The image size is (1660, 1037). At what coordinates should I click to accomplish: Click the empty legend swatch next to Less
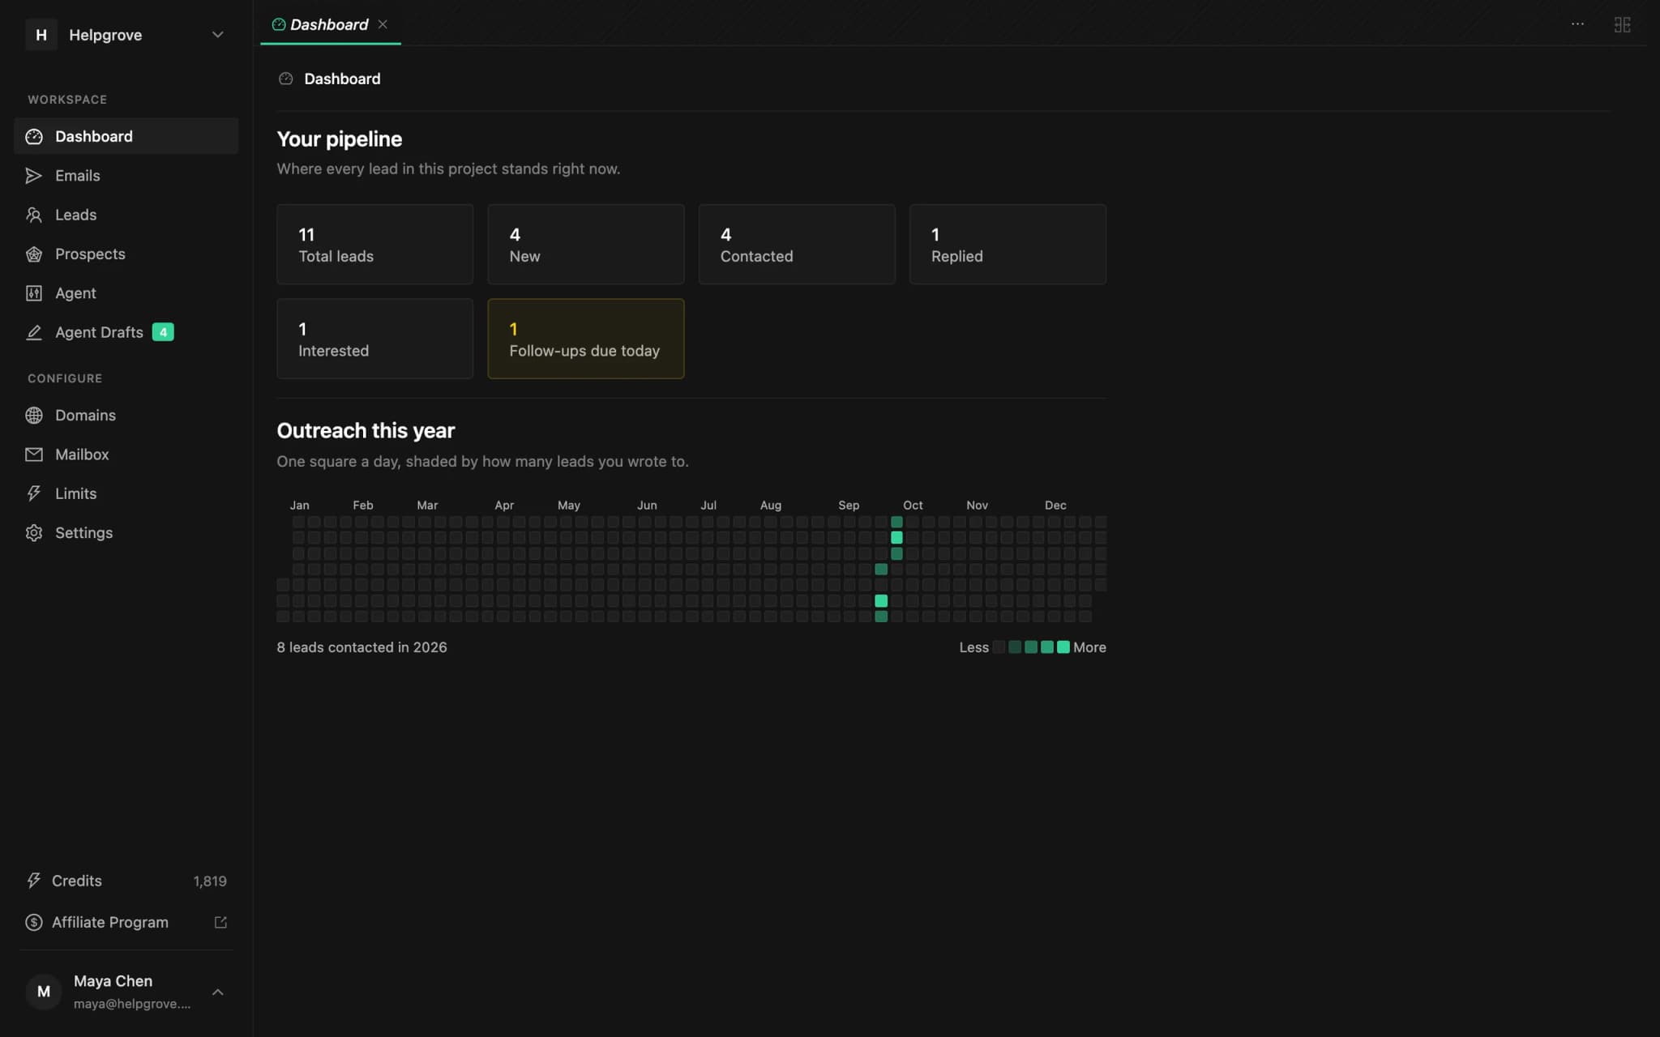pos(999,647)
